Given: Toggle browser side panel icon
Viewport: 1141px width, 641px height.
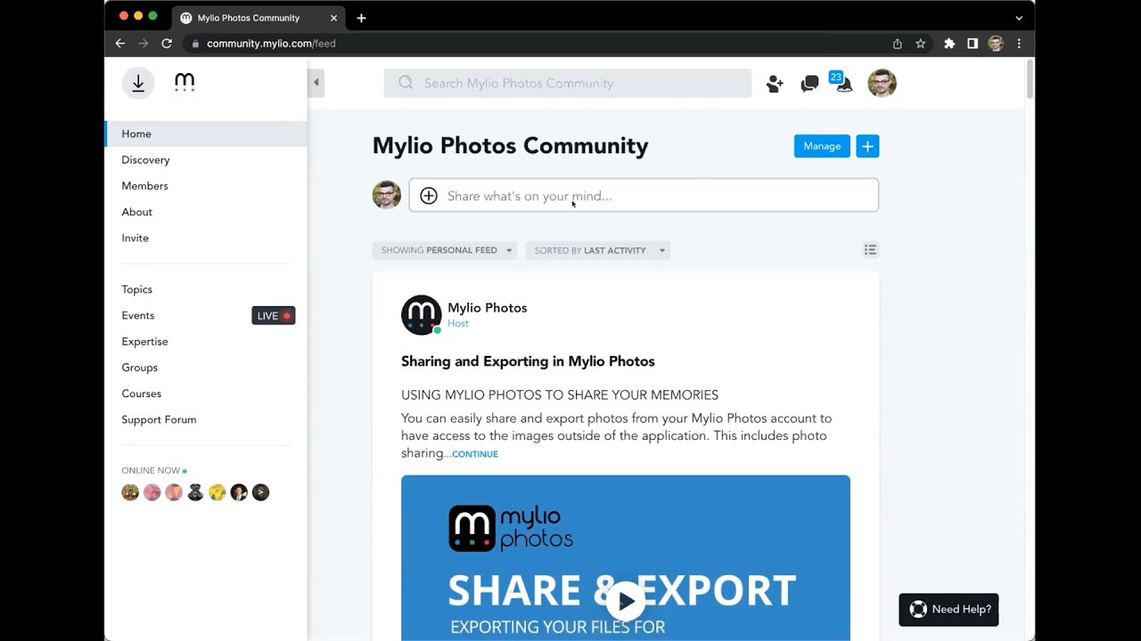Looking at the screenshot, I should point(973,44).
